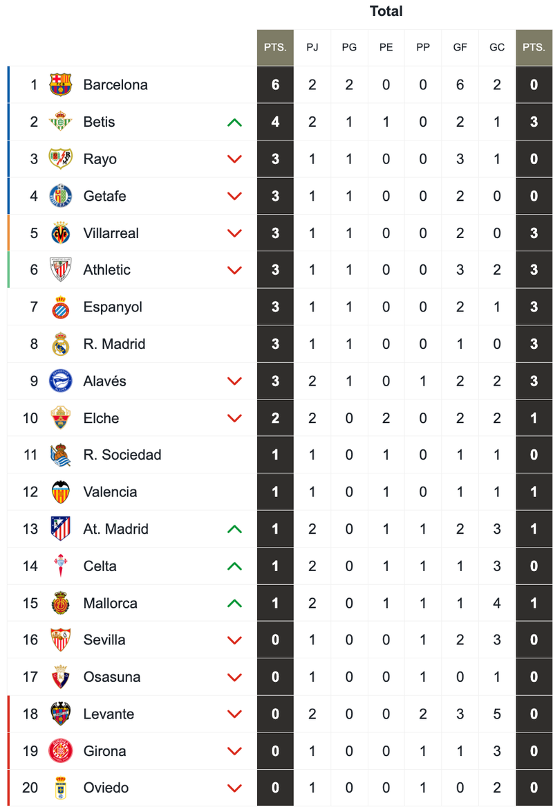The height and width of the screenshot is (812, 553).
Task: Click the Betis team badge
Action: pyautogui.click(x=61, y=123)
